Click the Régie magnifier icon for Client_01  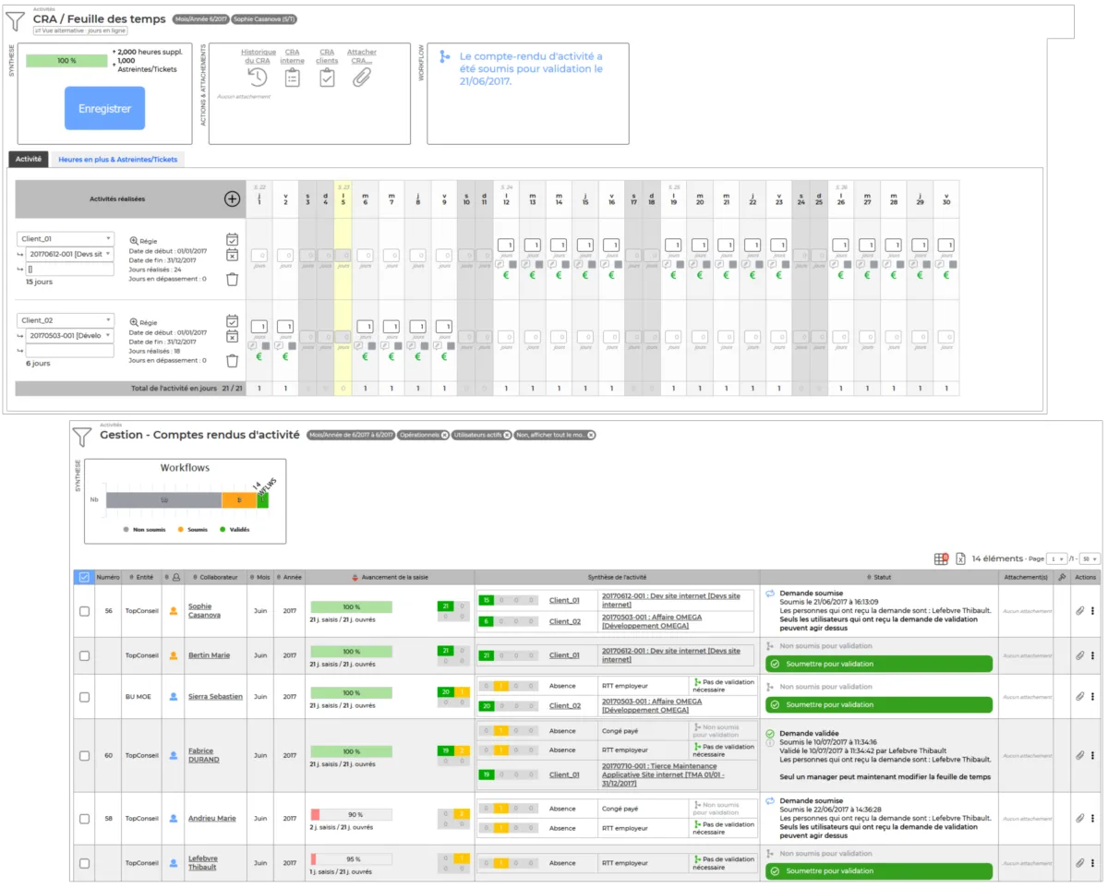point(134,240)
